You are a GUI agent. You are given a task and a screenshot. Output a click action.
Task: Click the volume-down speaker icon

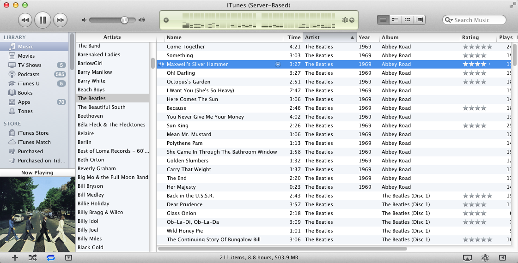[x=84, y=20]
